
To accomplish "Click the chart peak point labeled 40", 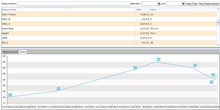I will point(156,62).
